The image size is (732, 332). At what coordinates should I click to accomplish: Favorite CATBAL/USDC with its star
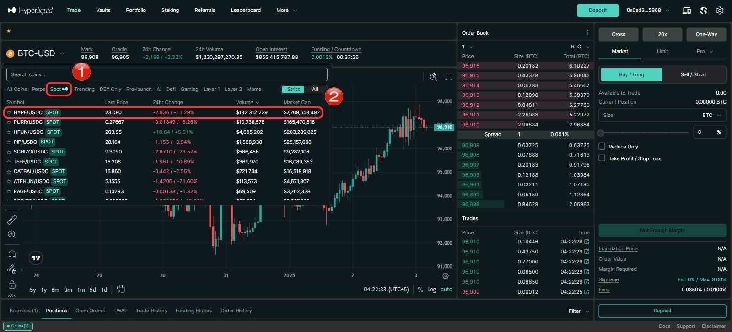(9, 172)
